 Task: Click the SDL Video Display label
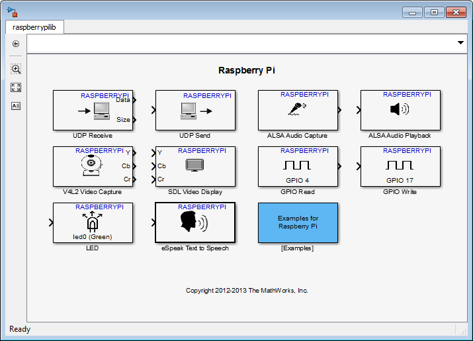coord(195,192)
